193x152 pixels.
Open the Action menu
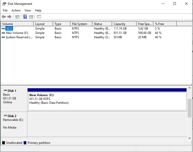[16, 10]
